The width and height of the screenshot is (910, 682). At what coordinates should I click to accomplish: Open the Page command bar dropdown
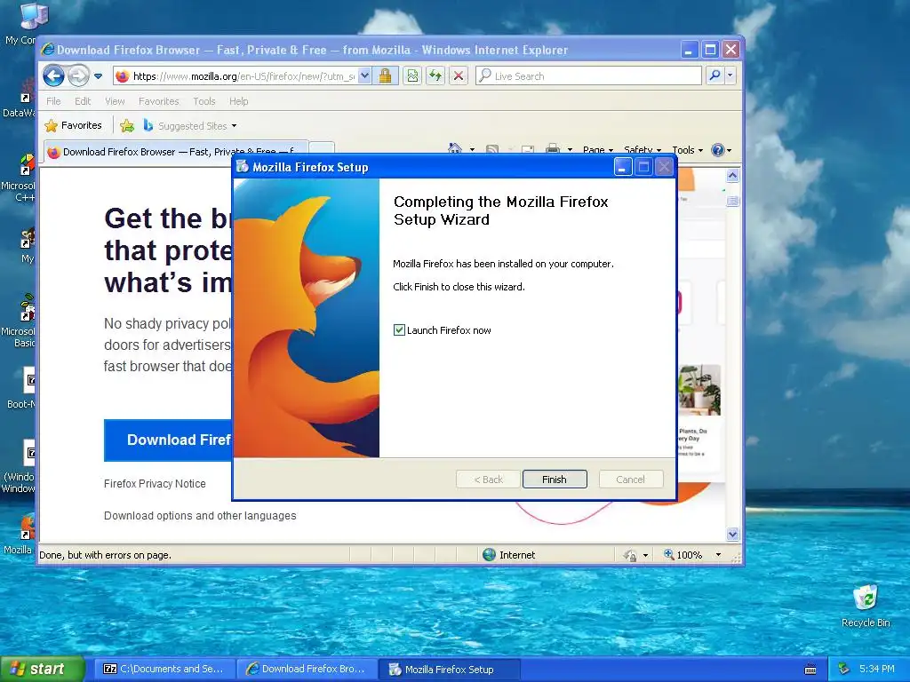pos(598,149)
